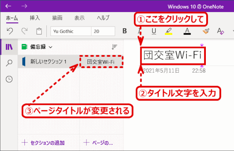Image resolution: width=234 pixels, height=151 pixels.
Task: Add a section with セクションの追加
Action: click(x=43, y=143)
